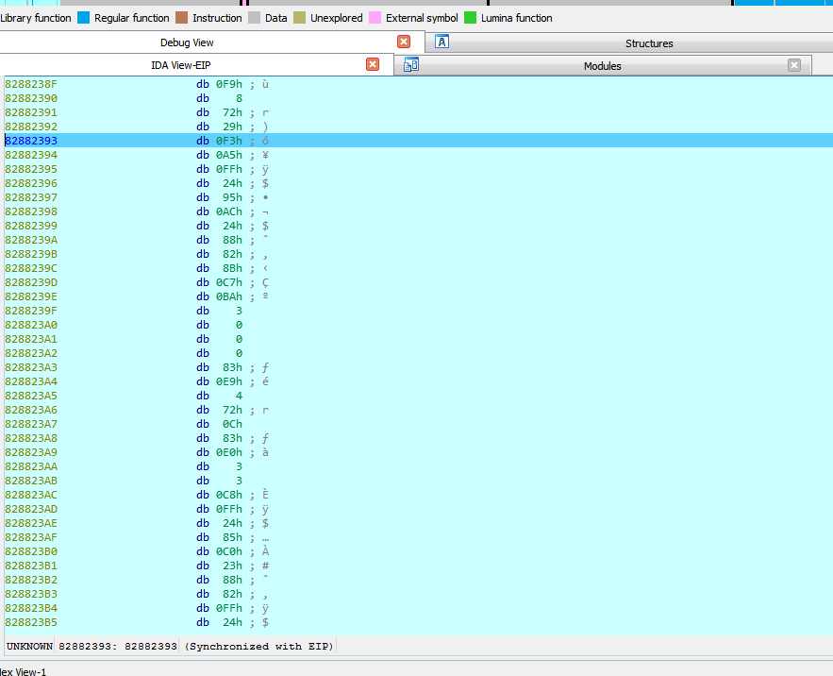
Task: Click the Regular function blue legend swatch
Action: [83, 18]
